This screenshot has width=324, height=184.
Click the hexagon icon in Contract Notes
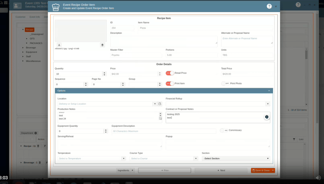[x=267, y=117]
